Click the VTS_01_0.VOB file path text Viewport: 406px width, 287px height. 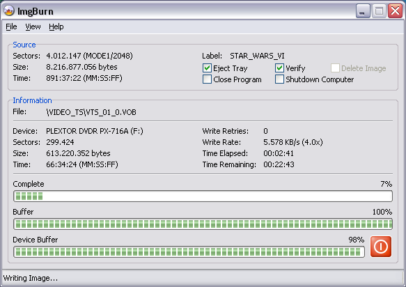tap(91, 112)
